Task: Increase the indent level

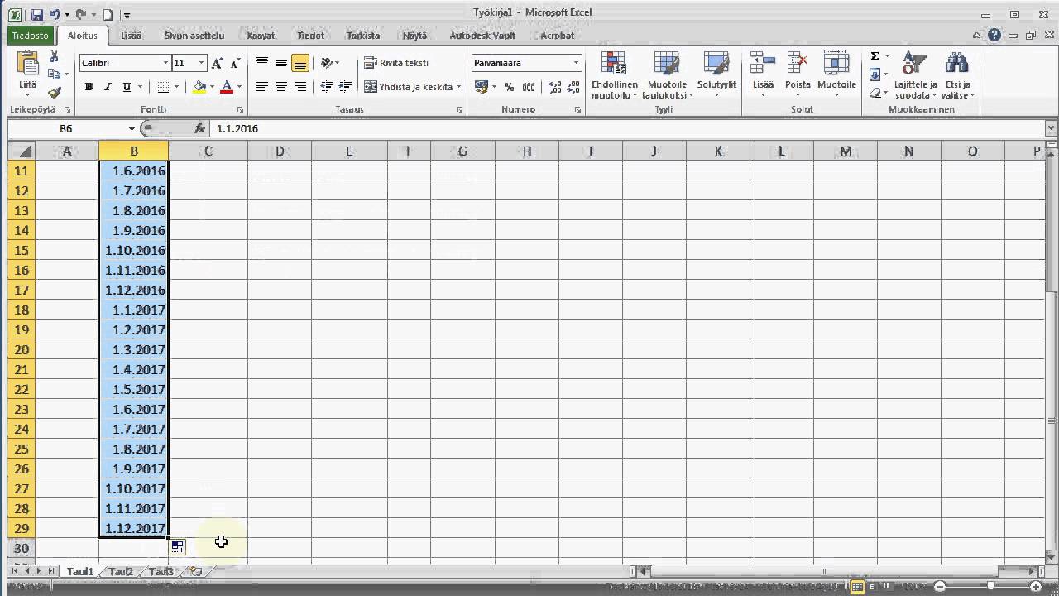Action: [346, 87]
